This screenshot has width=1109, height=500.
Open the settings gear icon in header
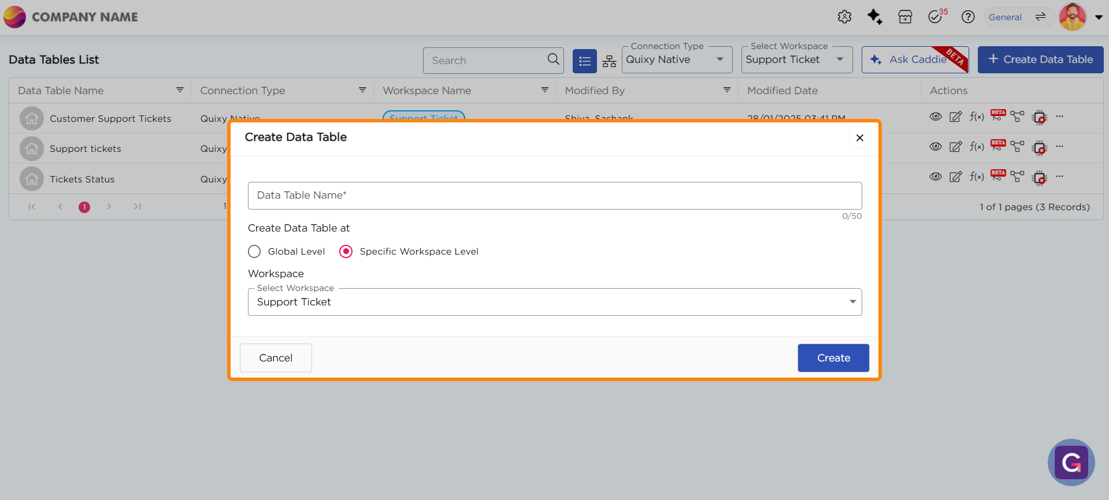[844, 17]
